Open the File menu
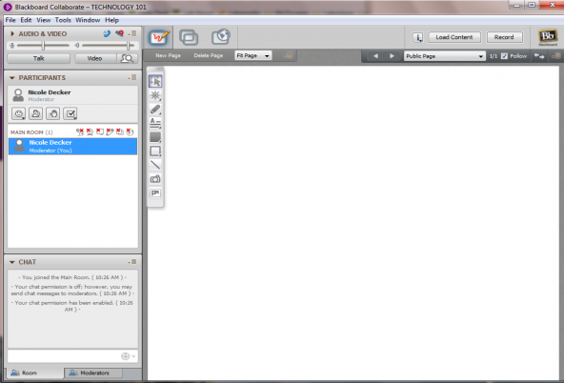Viewport: 564px width, 383px height. [x=10, y=20]
